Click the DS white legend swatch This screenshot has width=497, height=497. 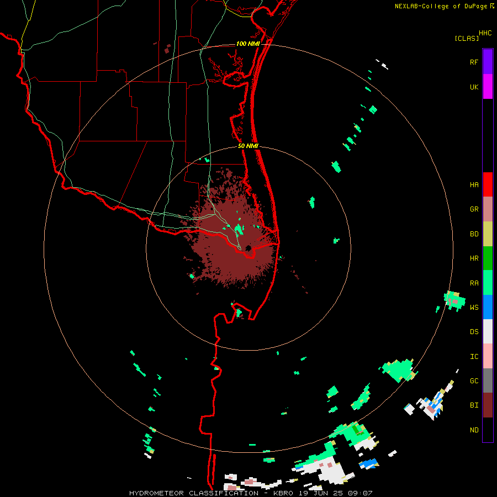click(x=488, y=331)
